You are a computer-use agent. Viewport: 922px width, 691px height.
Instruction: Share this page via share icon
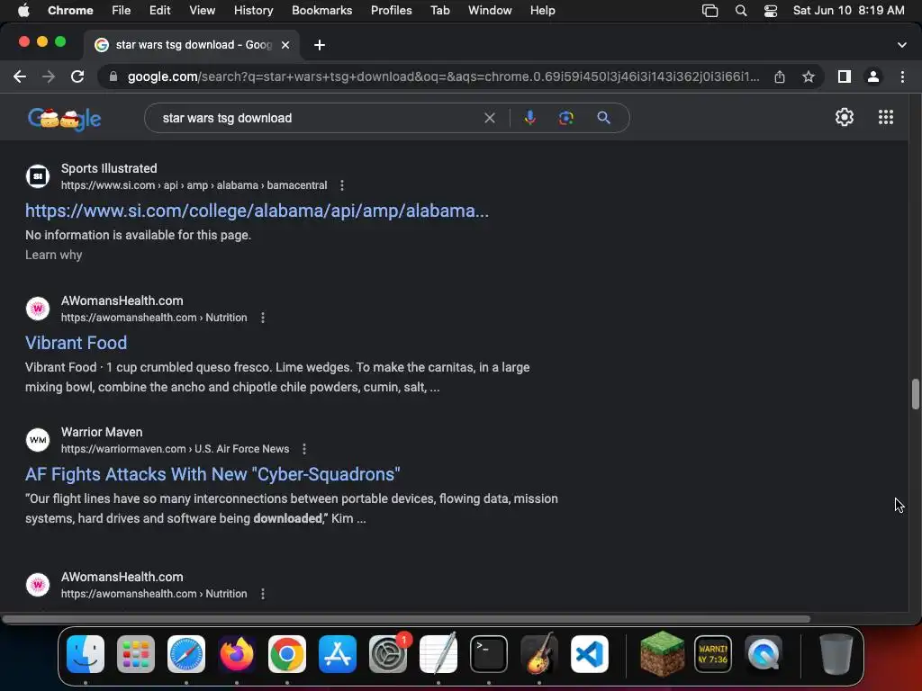click(x=780, y=76)
